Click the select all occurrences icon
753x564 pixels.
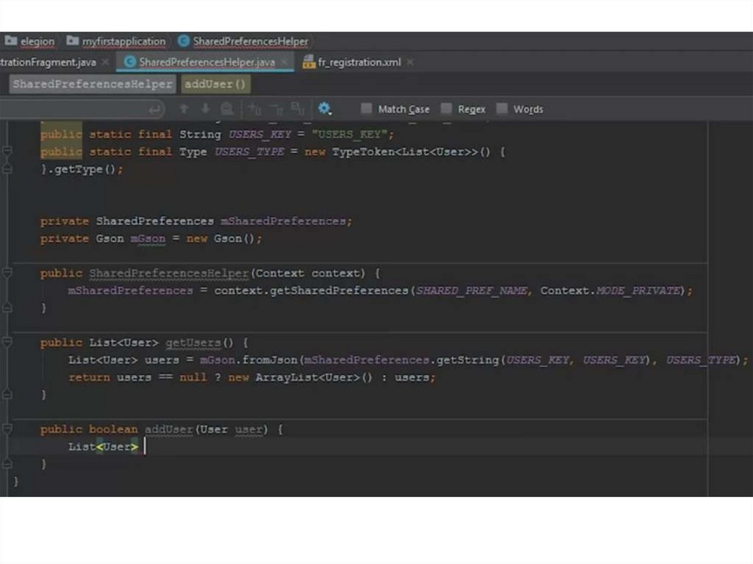[x=297, y=109]
